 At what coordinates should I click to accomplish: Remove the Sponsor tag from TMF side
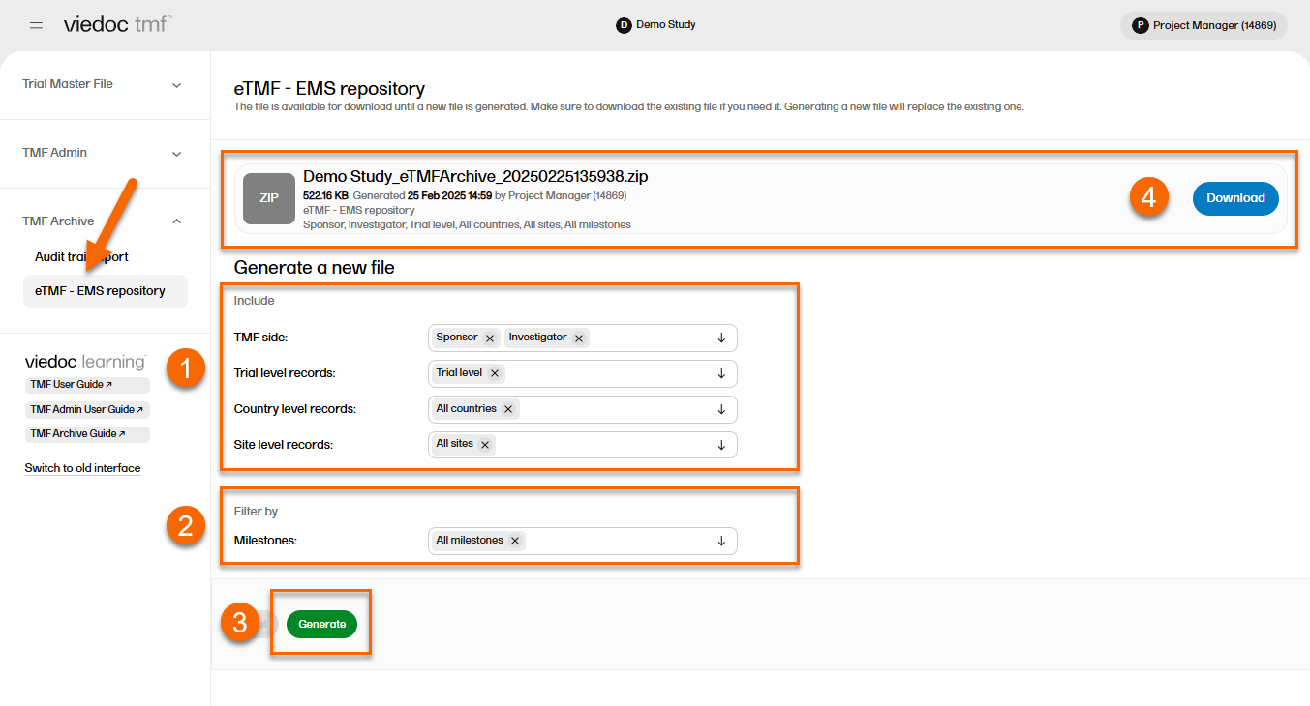pos(490,338)
